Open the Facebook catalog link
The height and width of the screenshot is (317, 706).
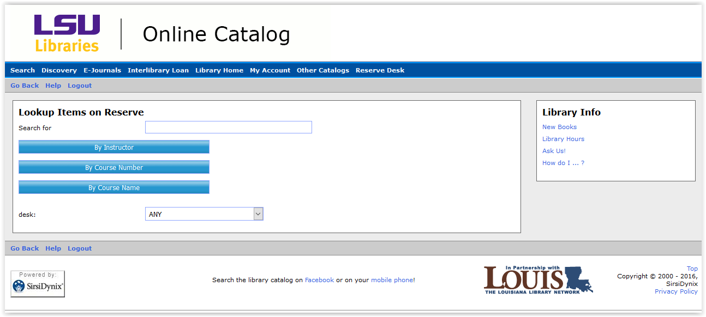[319, 280]
